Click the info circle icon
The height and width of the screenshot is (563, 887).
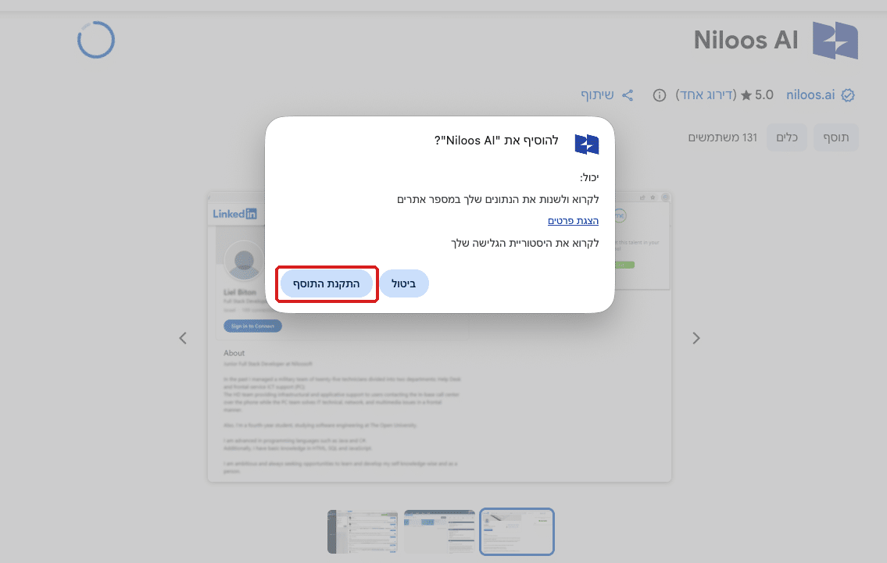tap(659, 95)
